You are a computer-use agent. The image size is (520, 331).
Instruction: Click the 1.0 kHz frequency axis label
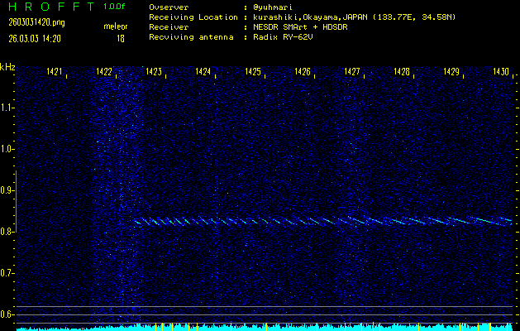pos(7,149)
